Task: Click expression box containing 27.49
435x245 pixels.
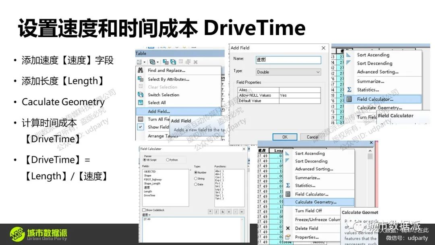Action: 193,229
